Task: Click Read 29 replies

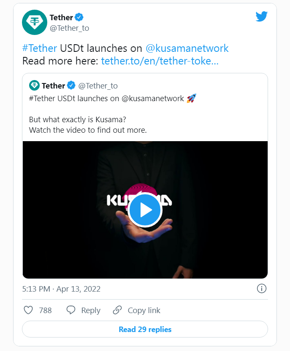Action: 145,329
